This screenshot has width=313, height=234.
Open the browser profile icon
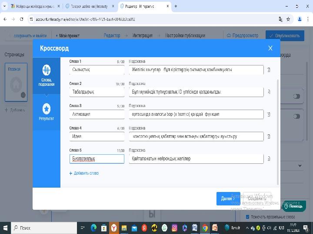pyautogui.click(x=300, y=19)
